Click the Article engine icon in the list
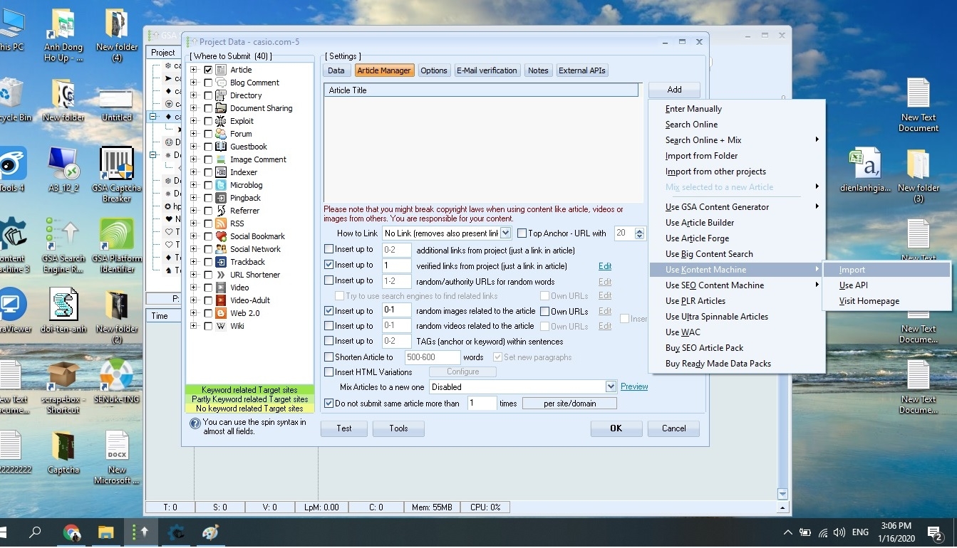 pyautogui.click(x=221, y=70)
